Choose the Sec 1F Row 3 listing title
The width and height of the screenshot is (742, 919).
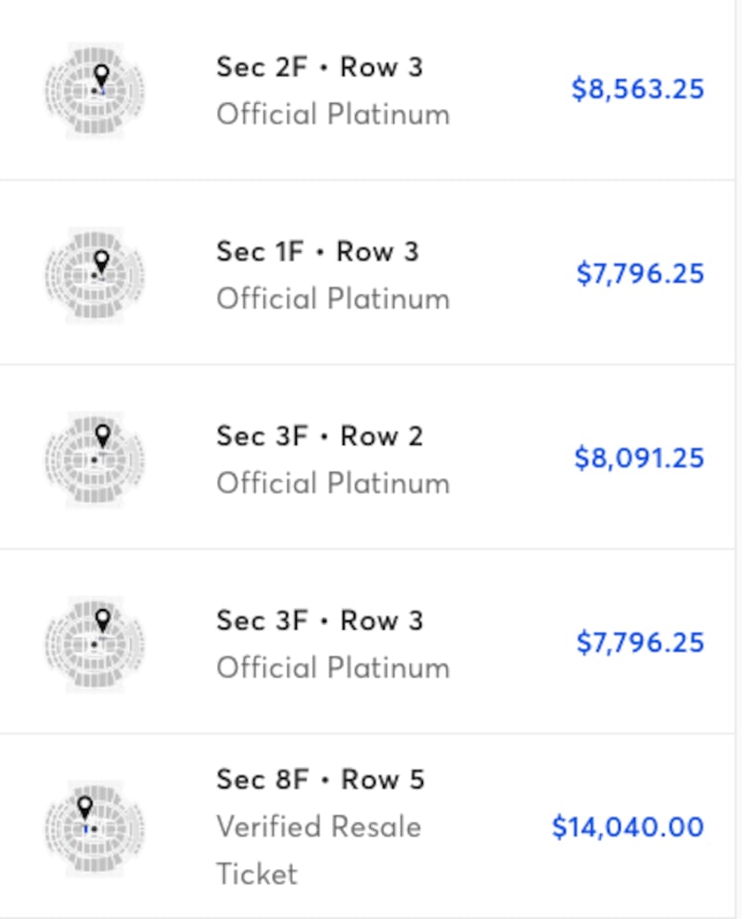317,251
